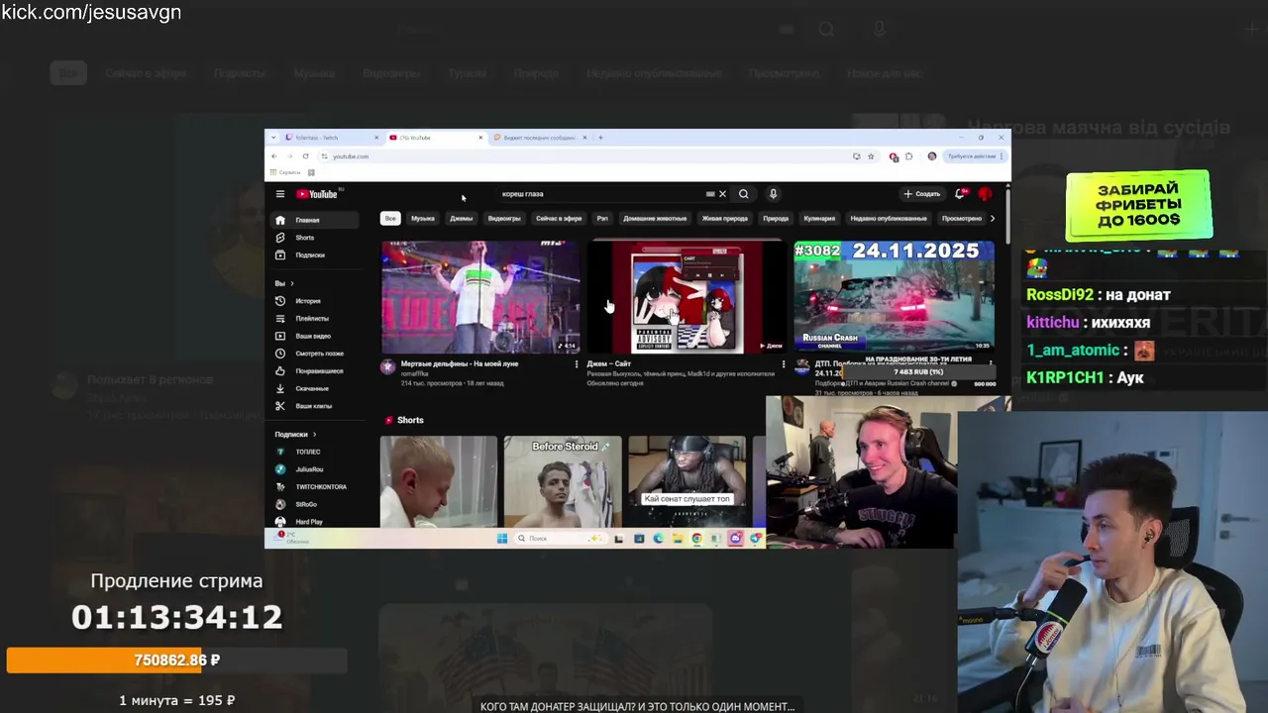Image resolution: width=1268 pixels, height=713 pixels.
Task: Click the Создать button
Action: pos(921,194)
